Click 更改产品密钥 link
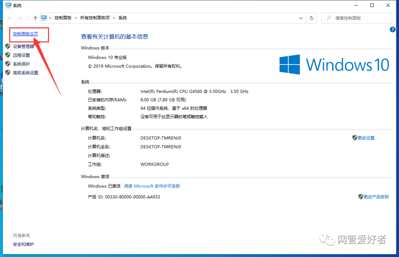The image size is (399, 257). [x=376, y=197]
